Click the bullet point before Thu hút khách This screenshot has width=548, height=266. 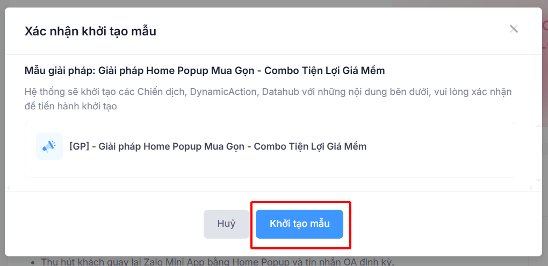[33, 263]
